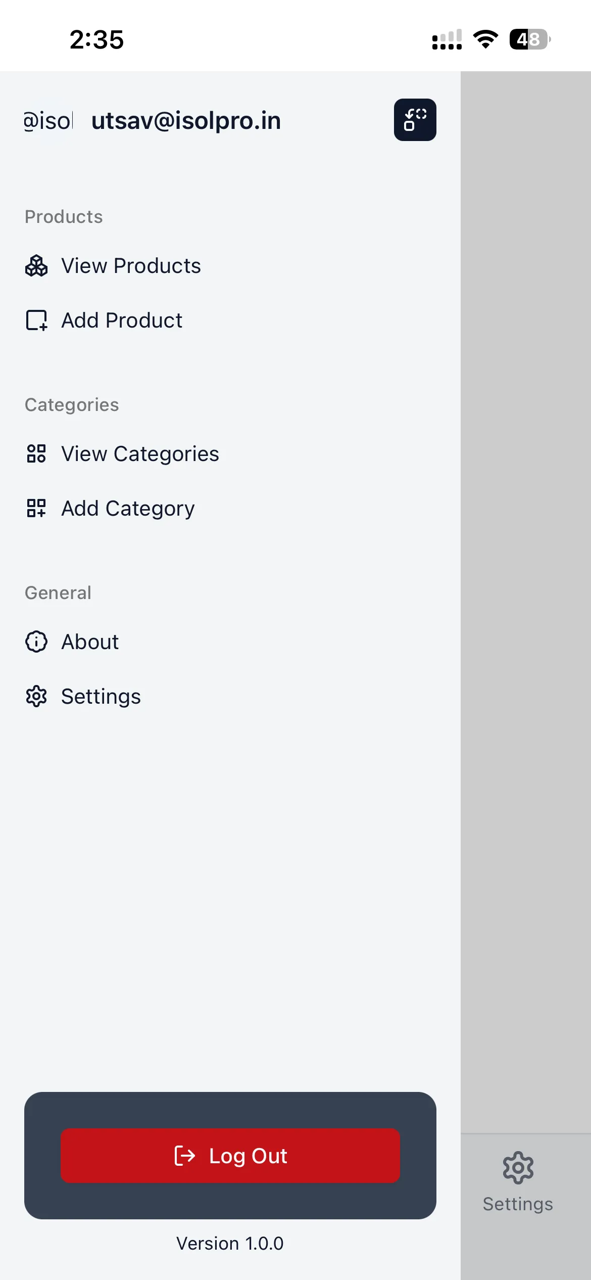Image resolution: width=591 pixels, height=1280 pixels.
Task: Click the grid icon for View Categories
Action: click(x=36, y=454)
